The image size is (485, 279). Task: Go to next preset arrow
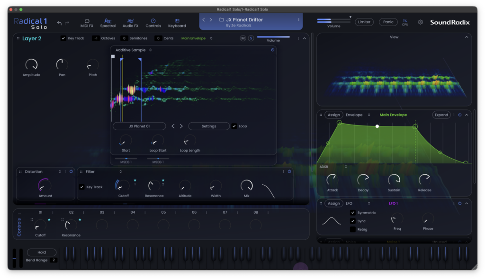211,19
